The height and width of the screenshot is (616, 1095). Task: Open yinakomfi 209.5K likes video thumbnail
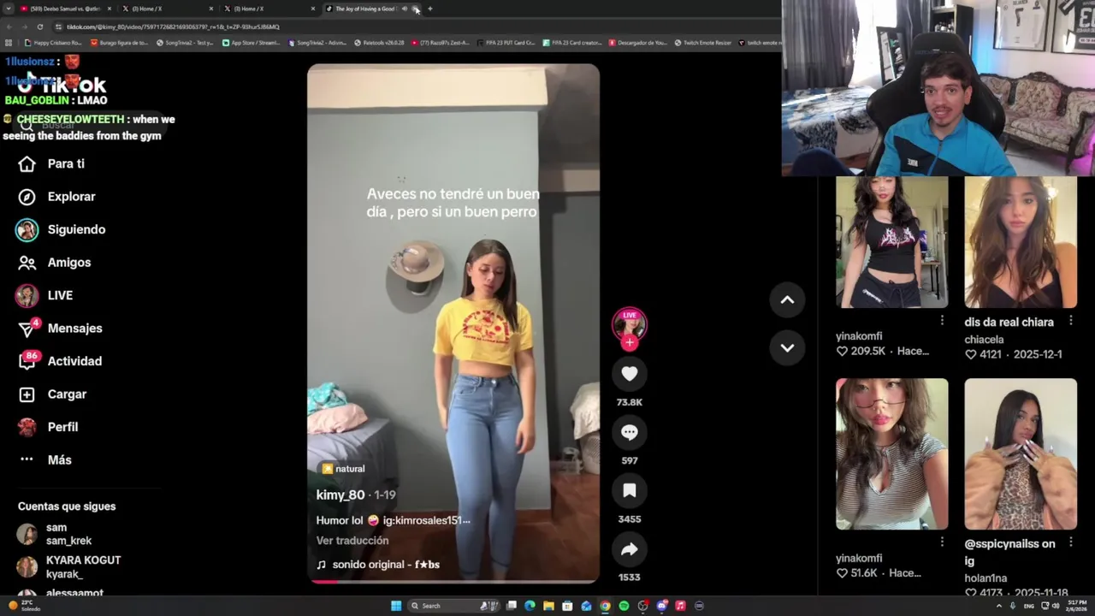891,242
